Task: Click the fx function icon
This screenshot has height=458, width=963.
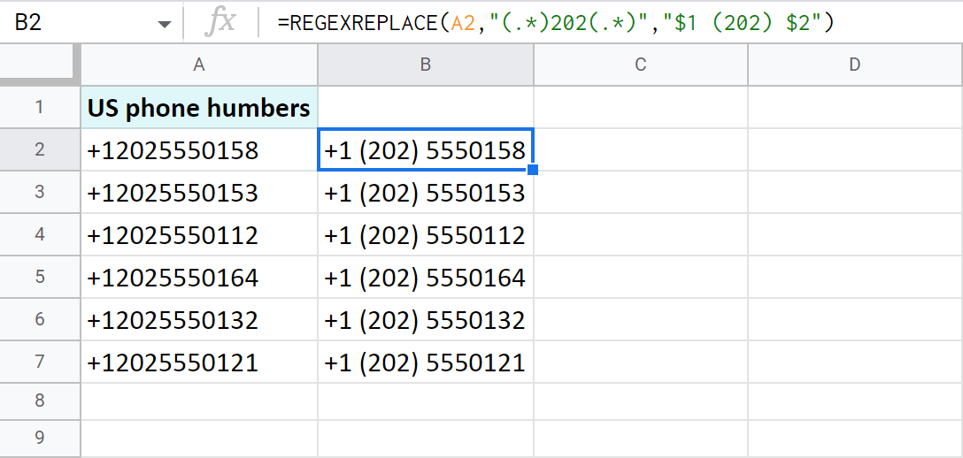Action: click(220, 23)
